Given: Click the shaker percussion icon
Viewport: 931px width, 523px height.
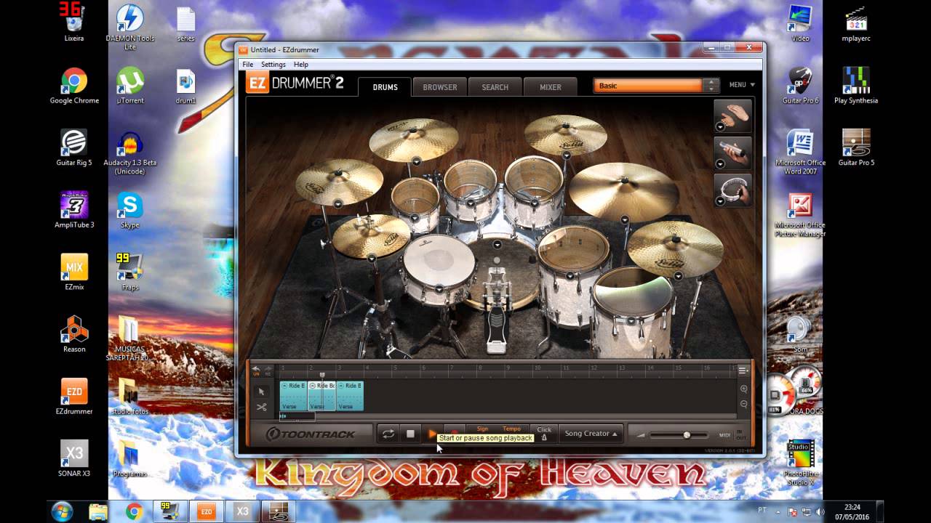Looking at the screenshot, I should (x=732, y=153).
